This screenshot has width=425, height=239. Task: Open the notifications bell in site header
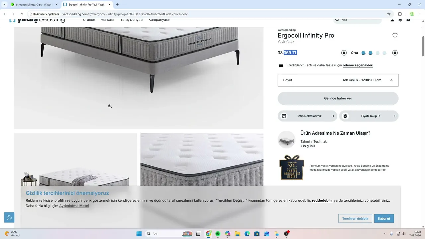click(400, 20)
